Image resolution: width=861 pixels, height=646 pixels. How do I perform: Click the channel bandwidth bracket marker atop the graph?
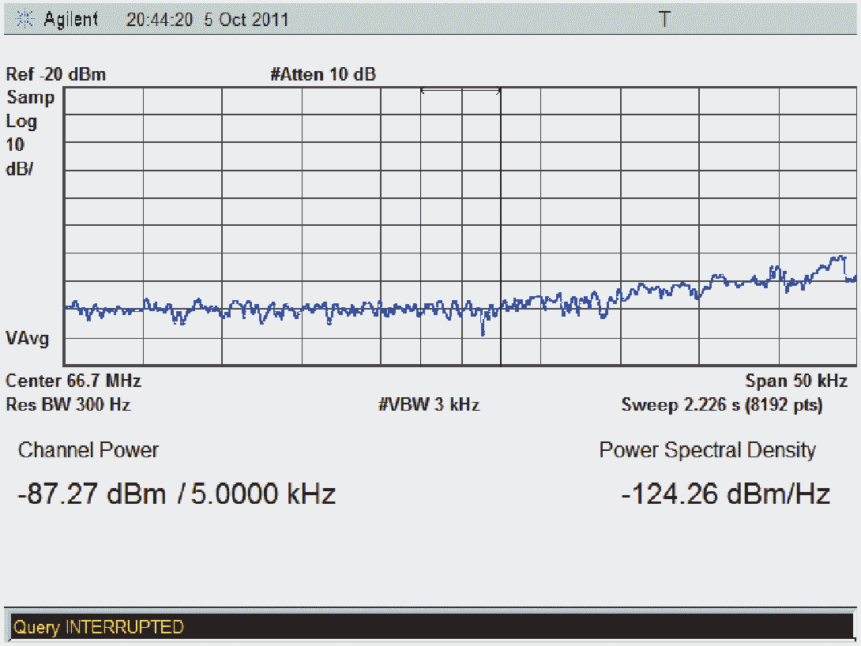click(x=461, y=92)
